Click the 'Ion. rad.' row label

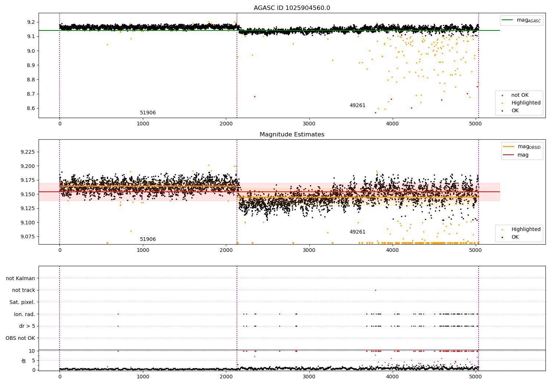25,315
